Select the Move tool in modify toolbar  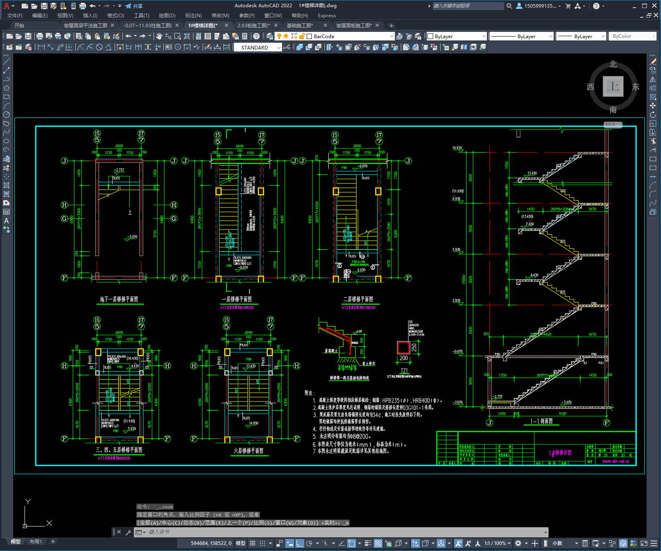pyautogui.click(x=653, y=106)
